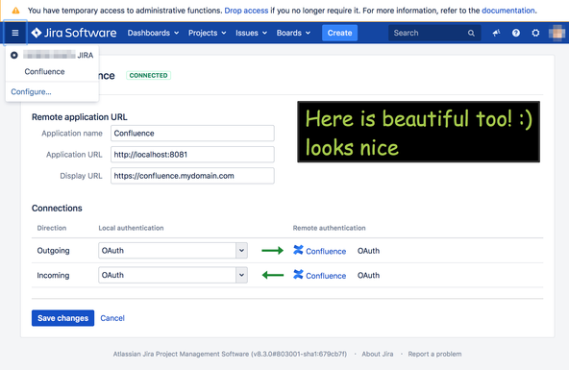Click the About Jira footer link
The width and height of the screenshot is (569, 370).
coord(378,354)
